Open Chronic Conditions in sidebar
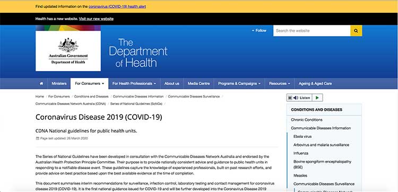The height and width of the screenshot is (192, 398). 307,120
